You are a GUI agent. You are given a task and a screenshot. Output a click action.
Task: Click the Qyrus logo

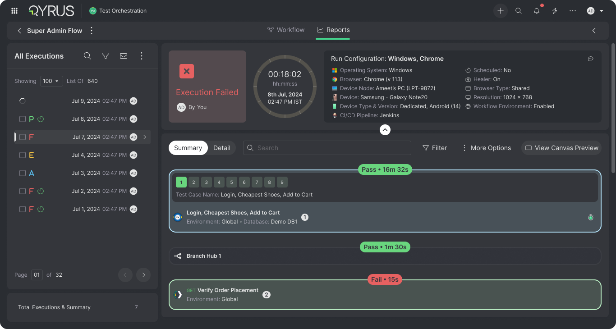51,11
